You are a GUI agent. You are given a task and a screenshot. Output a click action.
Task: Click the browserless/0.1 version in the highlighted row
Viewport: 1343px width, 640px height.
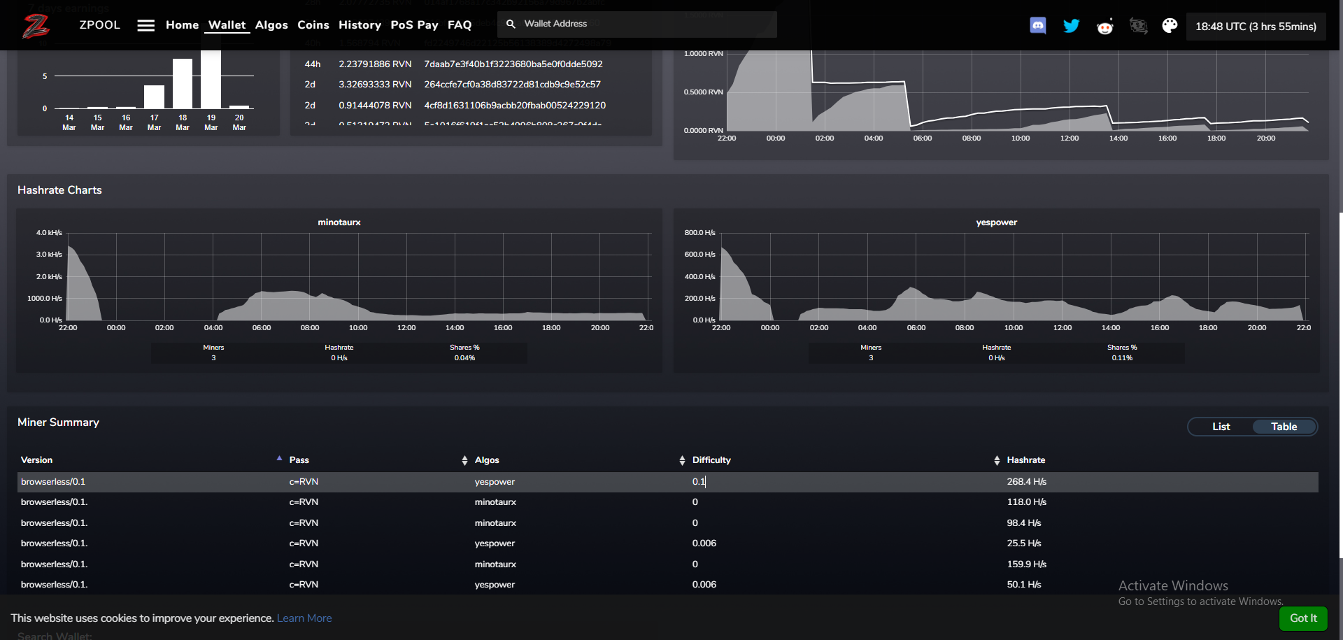point(53,482)
